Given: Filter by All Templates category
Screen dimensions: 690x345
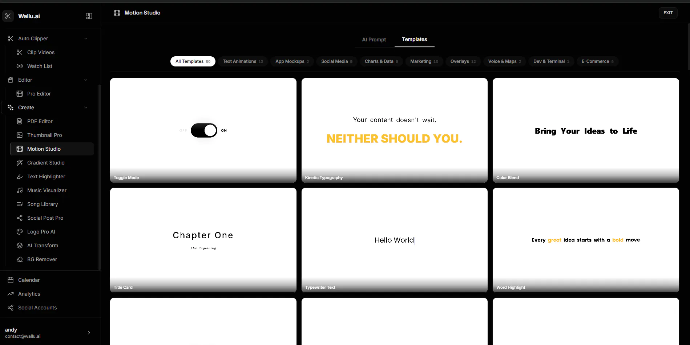Looking at the screenshot, I should 193,61.
